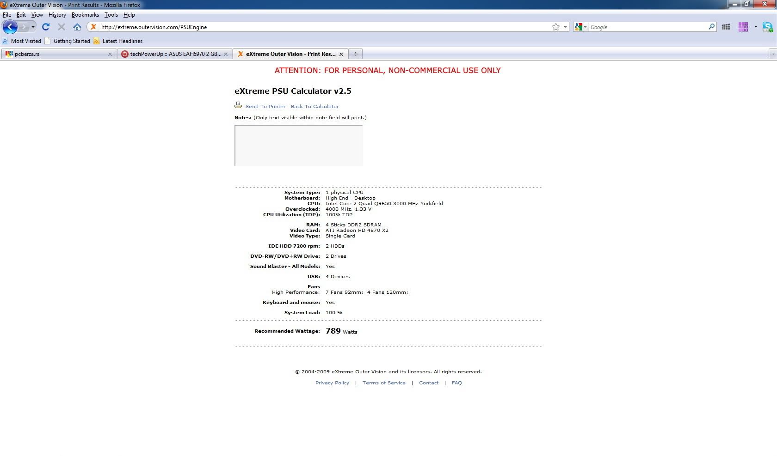Open the dropdown beside the purple grid icon
Viewport: 777px width, 456px height.
pyautogui.click(x=756, y=27)
